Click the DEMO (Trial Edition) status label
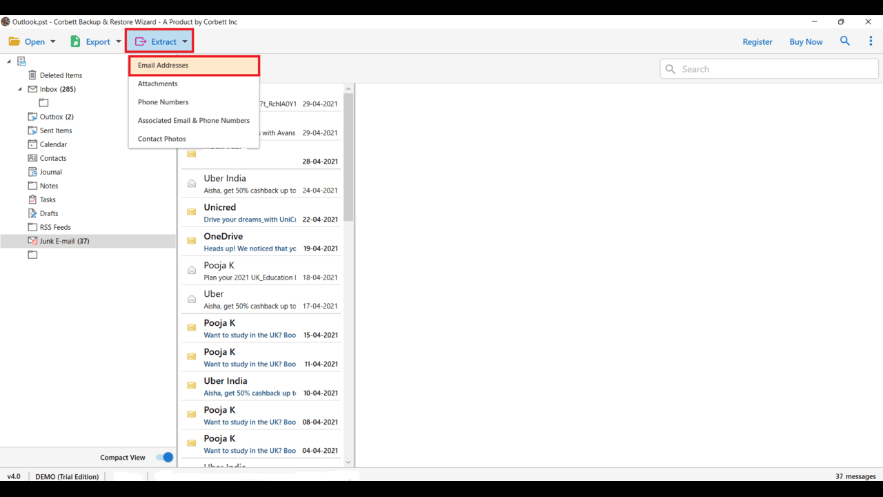This screenshot has height=497, width=883. point(67,476)
